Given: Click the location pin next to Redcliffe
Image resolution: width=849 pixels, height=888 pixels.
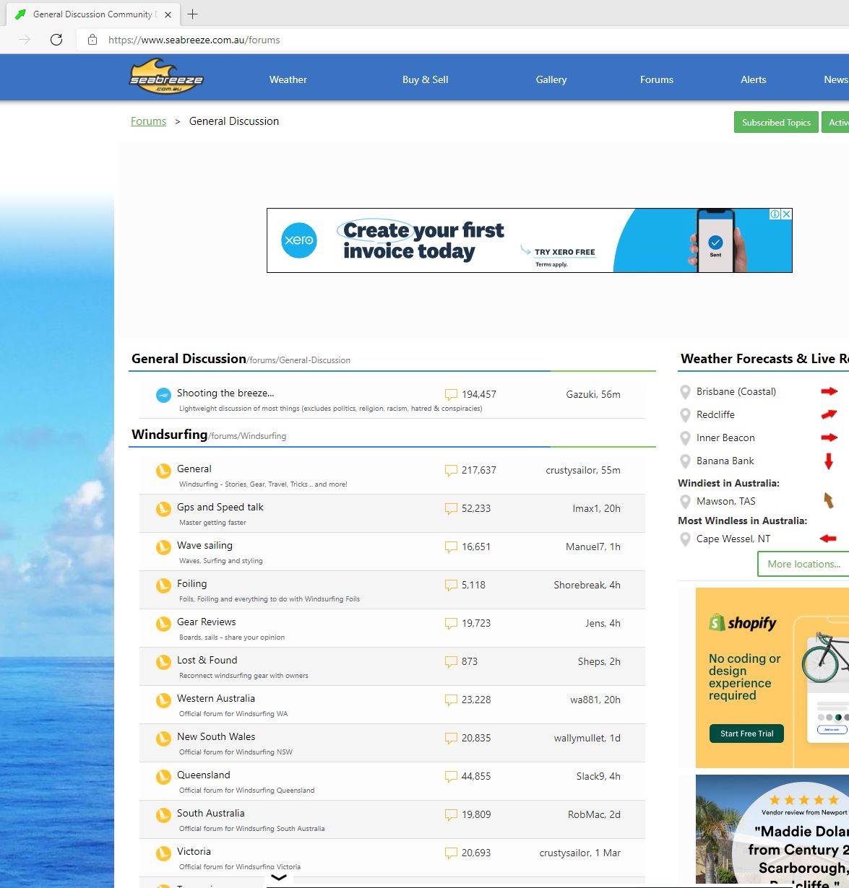Looking at the screenshot, I should 685,415.
